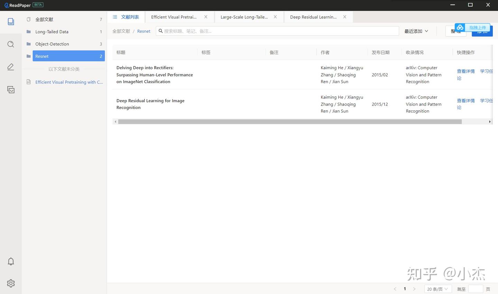Open the library book icon in sidebar
Viewport: 498px width, 294px height.
click(11, 21)
